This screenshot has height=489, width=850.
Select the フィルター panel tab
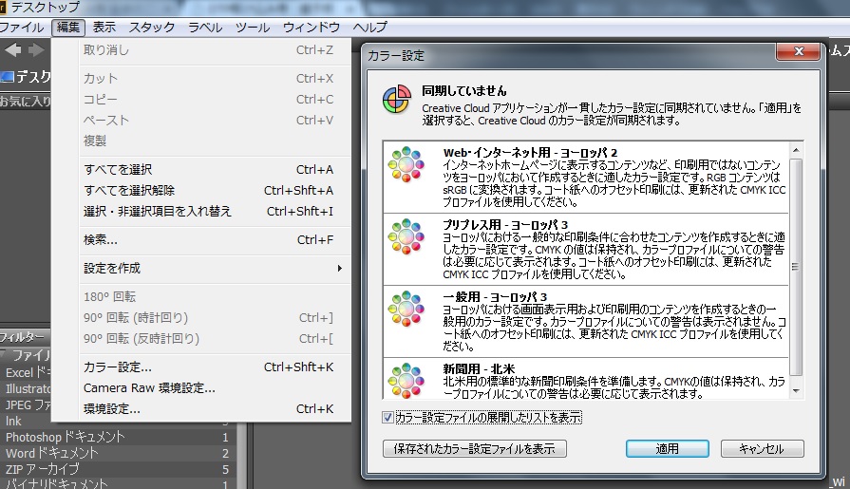(x=23, y=337)
